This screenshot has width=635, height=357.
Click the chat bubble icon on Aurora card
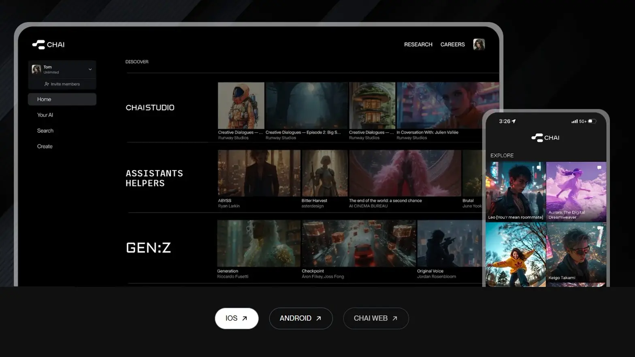click(599, 168)
